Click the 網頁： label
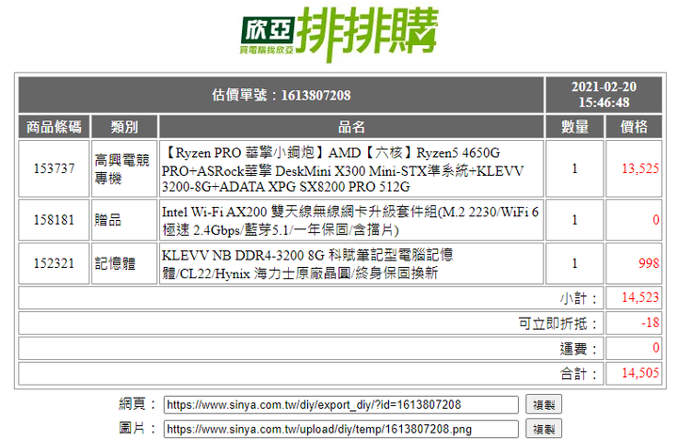Screen dimensions: 678x440 click(x=137, y=404)
